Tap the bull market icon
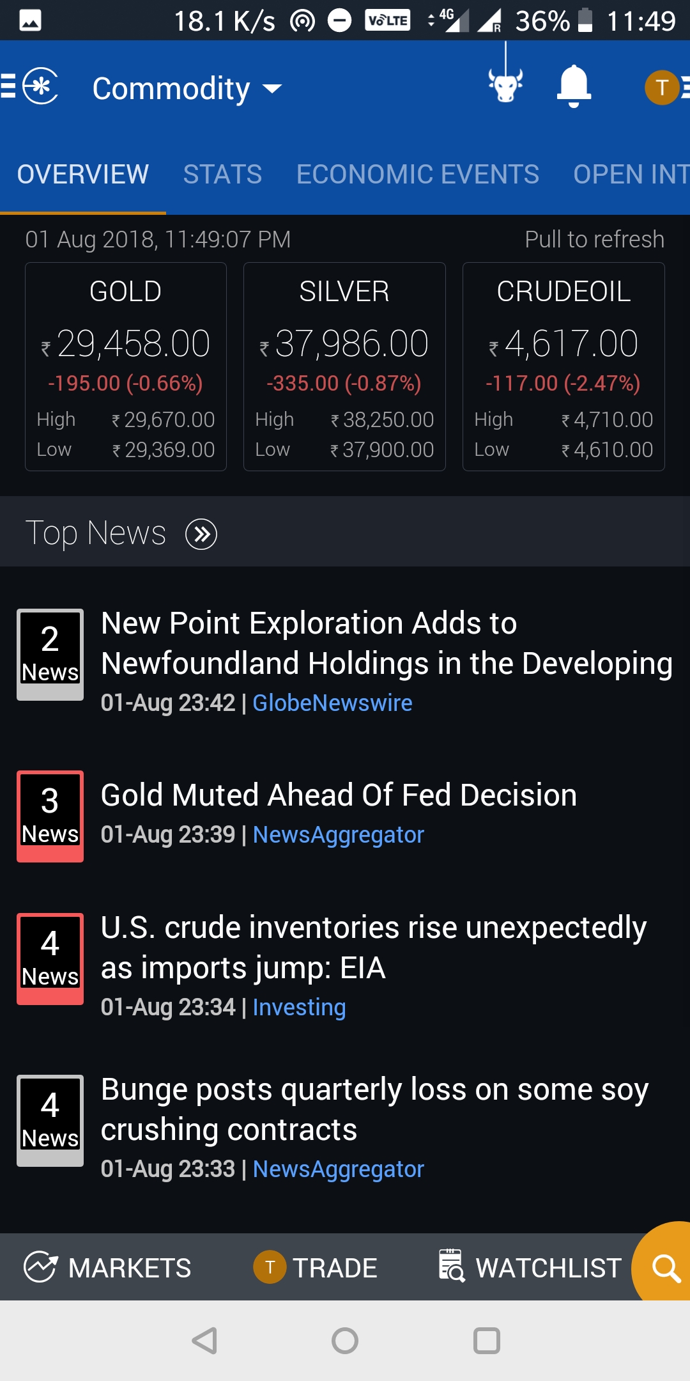The height and width of the screenshot is (1381, 690). (505, 84)
